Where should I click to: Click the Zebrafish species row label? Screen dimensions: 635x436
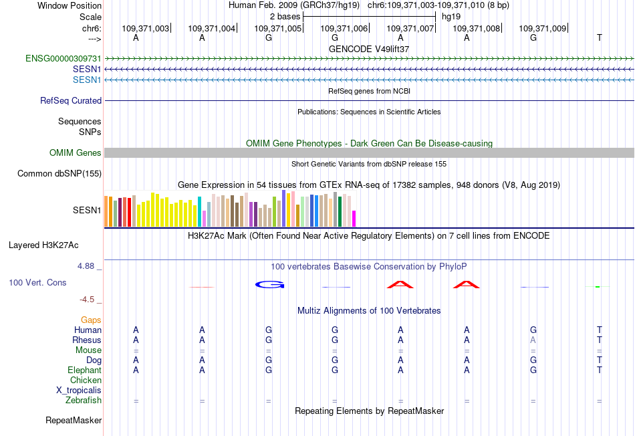84,400
